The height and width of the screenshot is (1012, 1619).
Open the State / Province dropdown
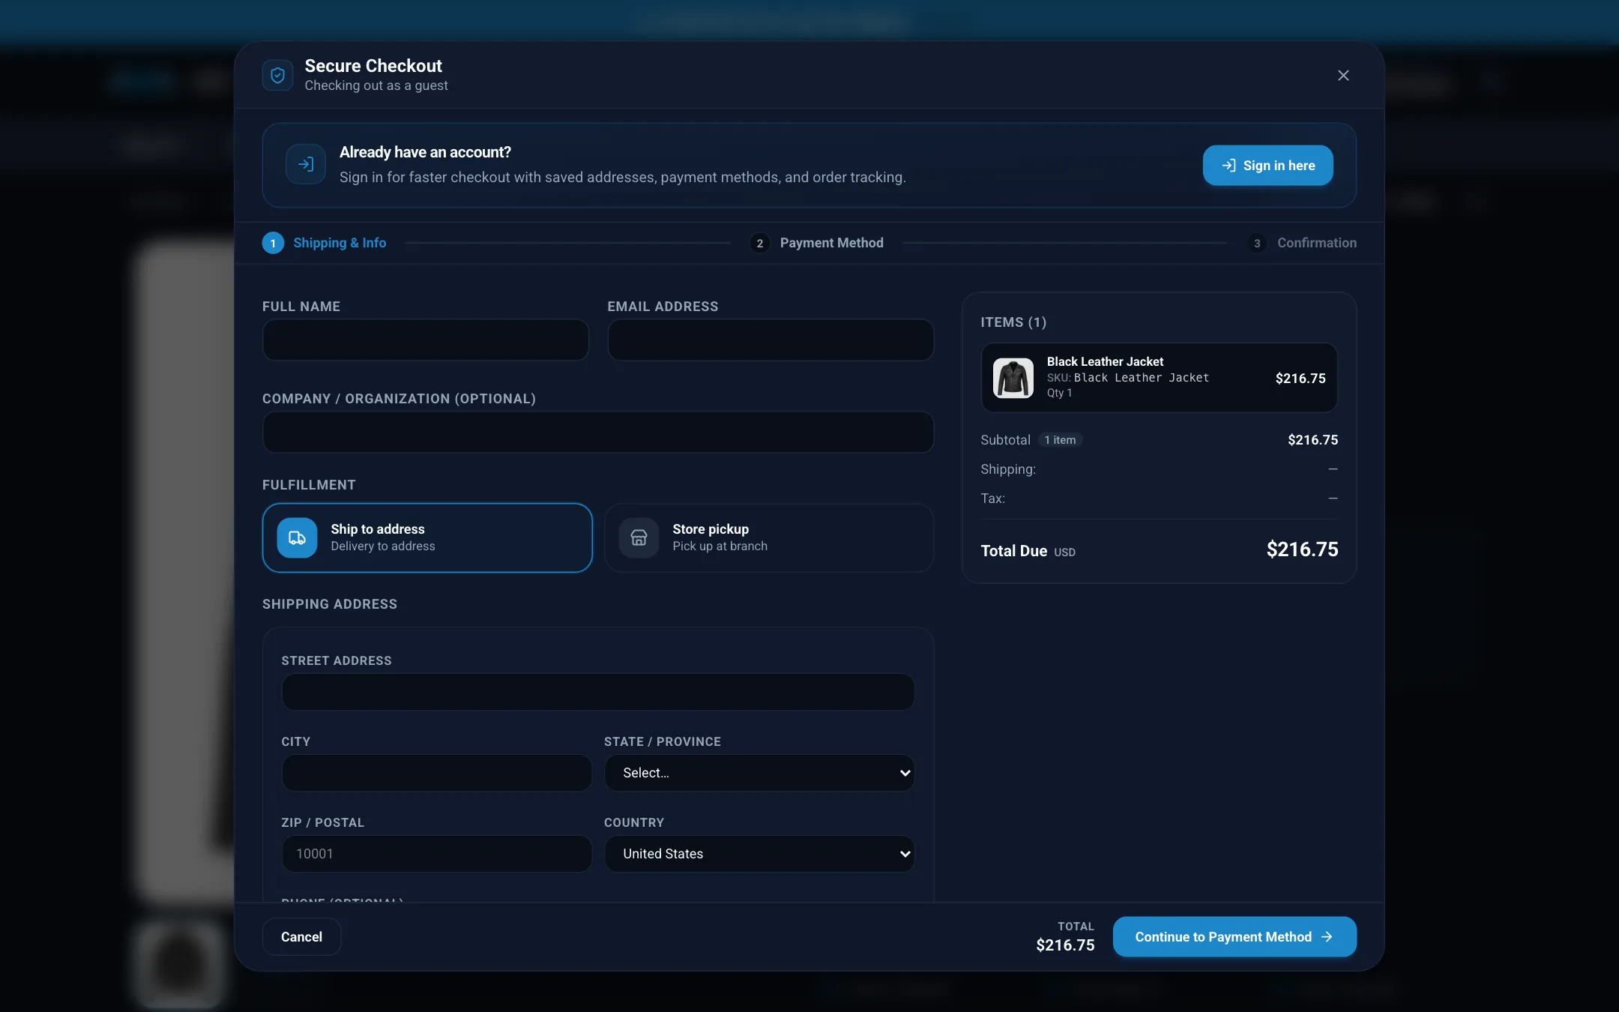click(x=759, y=773)
